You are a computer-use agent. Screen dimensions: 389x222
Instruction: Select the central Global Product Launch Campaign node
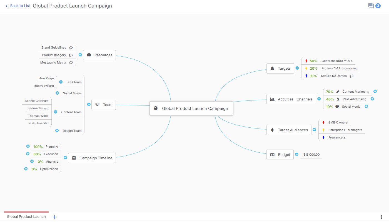(x=191, y=109)
